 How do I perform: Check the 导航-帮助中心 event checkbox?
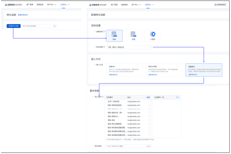tap(149, 116)
